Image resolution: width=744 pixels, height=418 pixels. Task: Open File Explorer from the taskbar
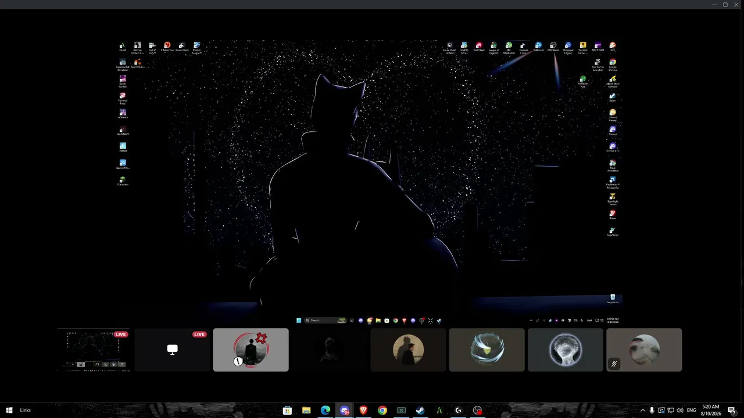306,410
